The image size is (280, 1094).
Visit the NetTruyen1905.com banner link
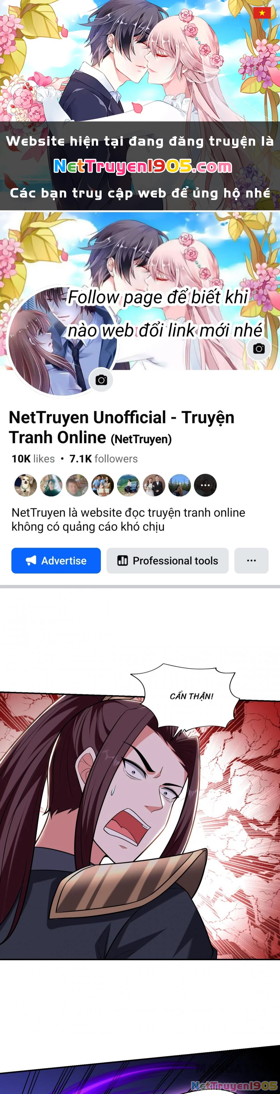(143, 166)
